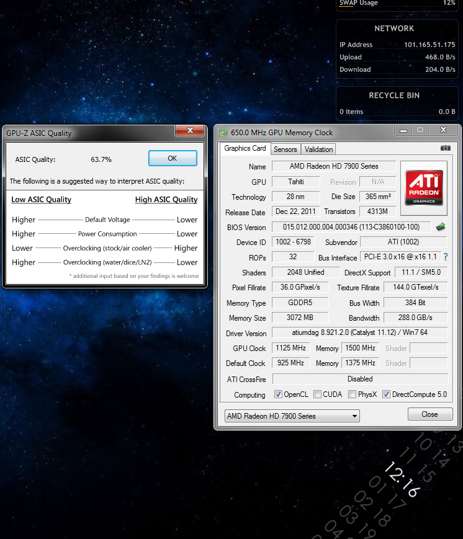This screenshot has height=539, width=463.
Task: Click the RECYCLE BIN widget title
Action: click(x=394, y=96)
